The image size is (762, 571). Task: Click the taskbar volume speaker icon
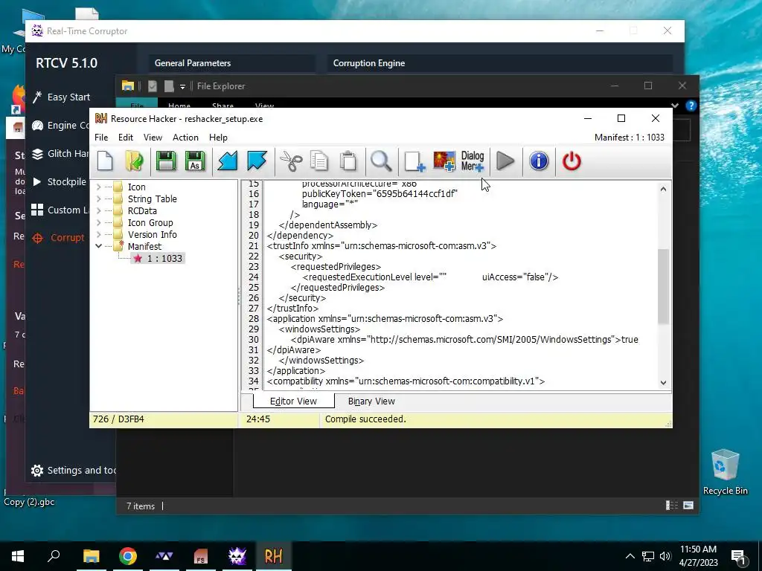(x=665, y=556)
